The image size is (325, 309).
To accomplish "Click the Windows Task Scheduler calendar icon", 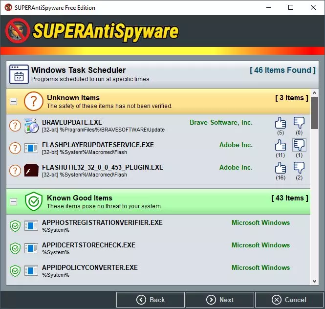I will pos(19,74).
